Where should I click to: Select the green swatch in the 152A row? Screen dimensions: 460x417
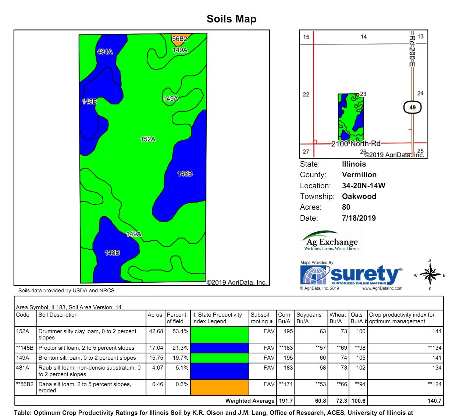tap(220, 335)
